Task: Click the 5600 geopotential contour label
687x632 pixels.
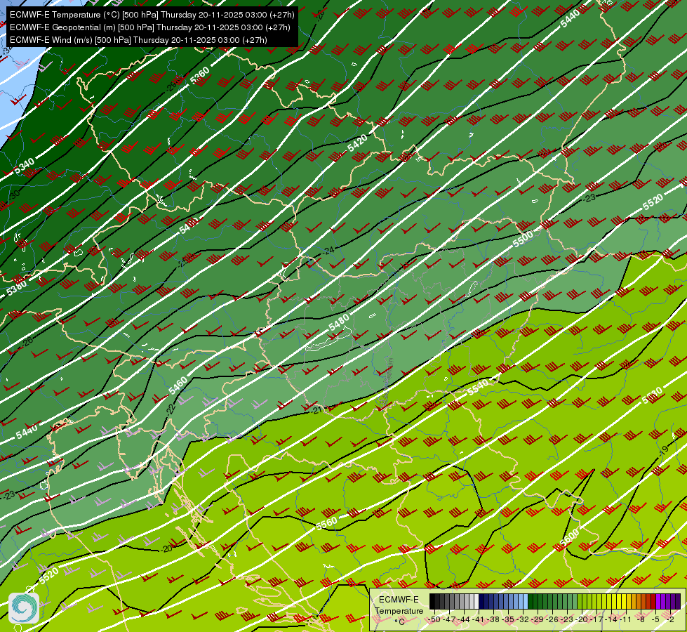Action: click(570, 536)
